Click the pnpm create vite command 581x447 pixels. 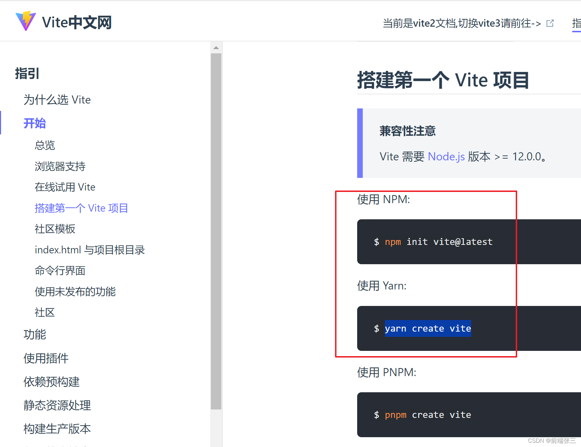(428, 415)
